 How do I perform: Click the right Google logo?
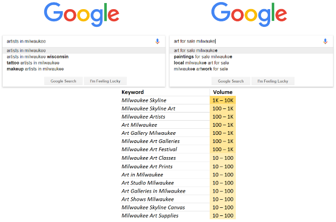point(249,15)
